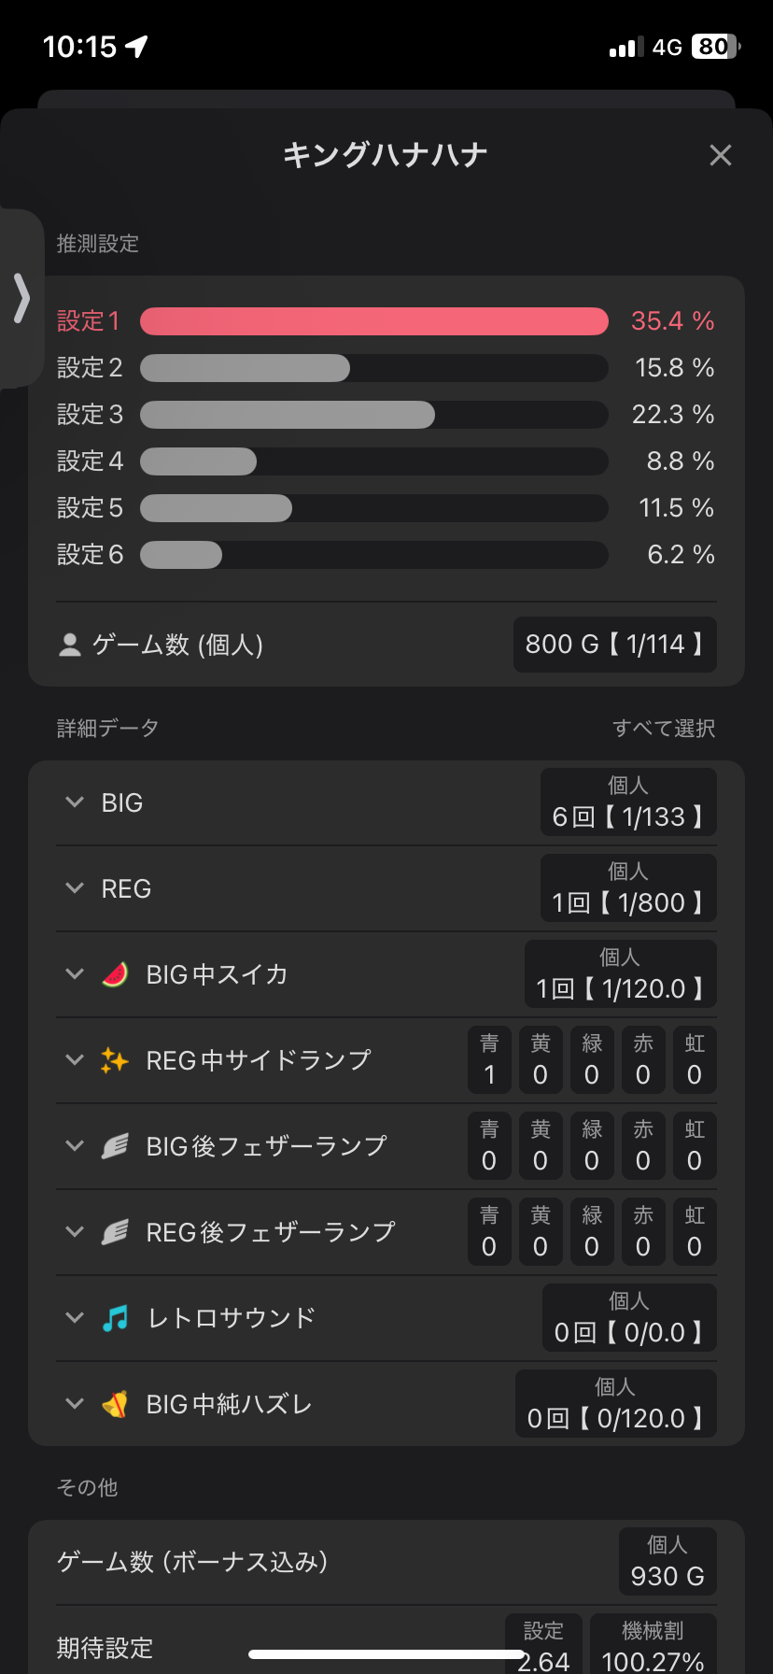Tap the sparkle icon for REG中サイドランプ
Screen dimensions: 773x1674
[115, 1060]
